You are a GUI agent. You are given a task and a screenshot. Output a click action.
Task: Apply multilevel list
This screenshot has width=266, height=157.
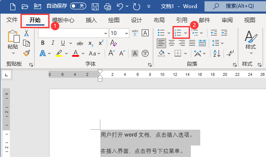(194, 33)
